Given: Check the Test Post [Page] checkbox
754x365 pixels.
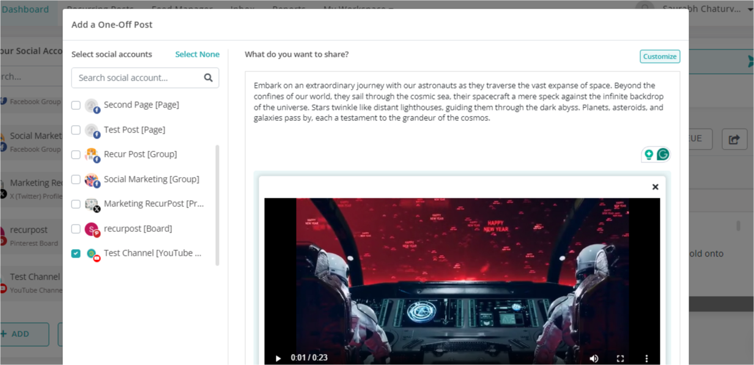Looking at the screenshot, I should pos(76,130).
